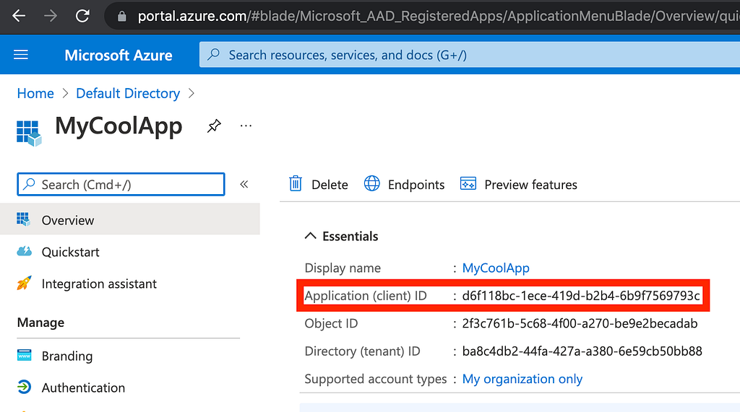
Task: Click the Delete trash icon
Action: (x=296, y=184)
